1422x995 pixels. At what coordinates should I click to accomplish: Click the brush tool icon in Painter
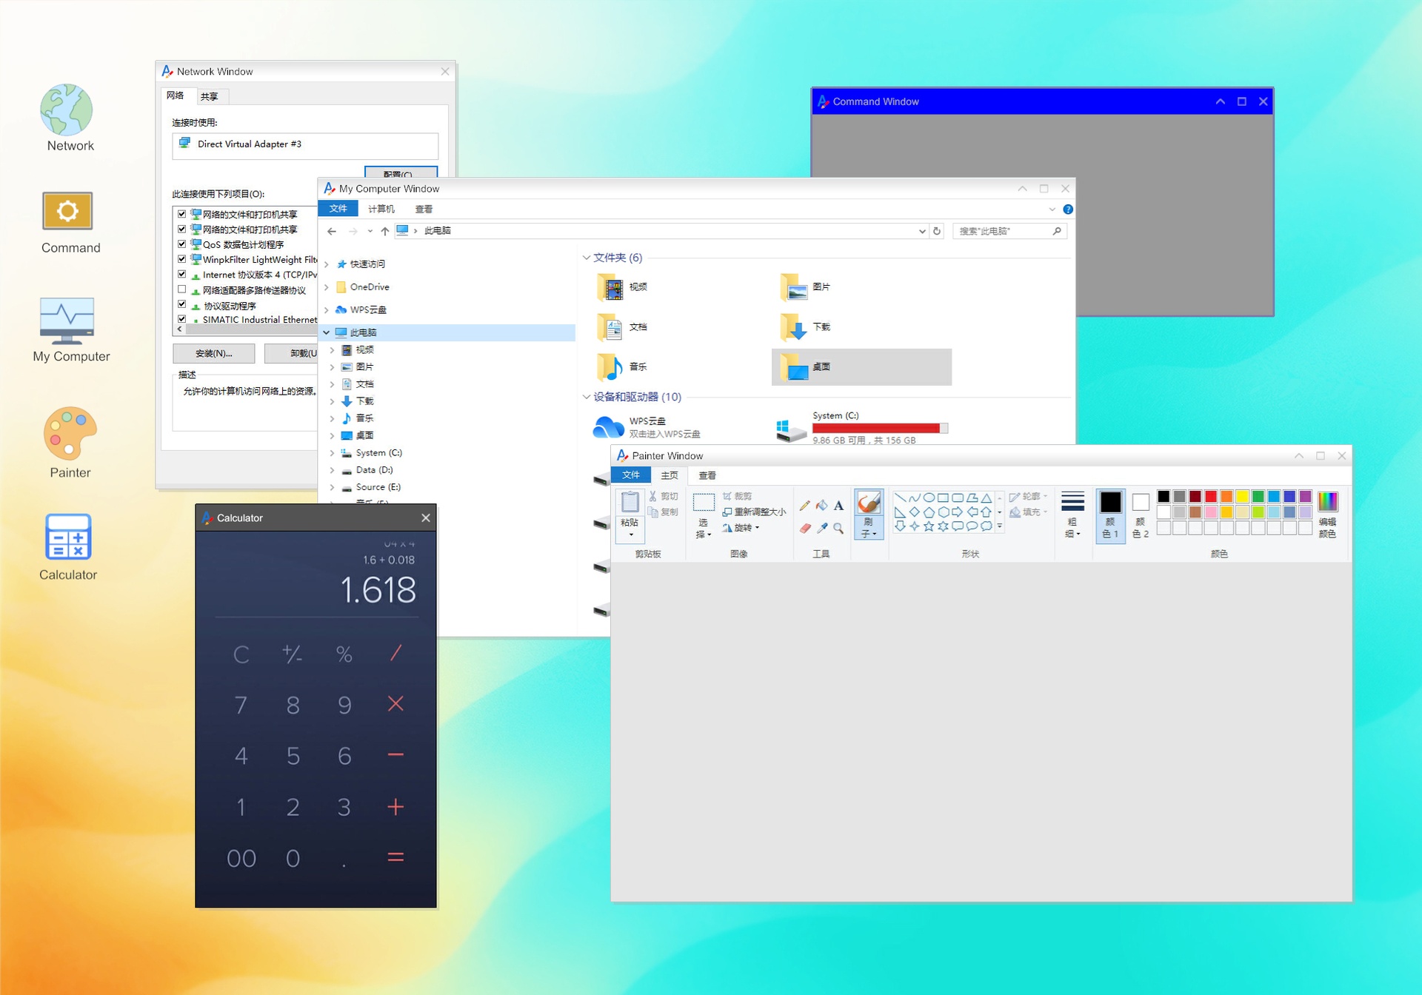click(x=869, y=503)
